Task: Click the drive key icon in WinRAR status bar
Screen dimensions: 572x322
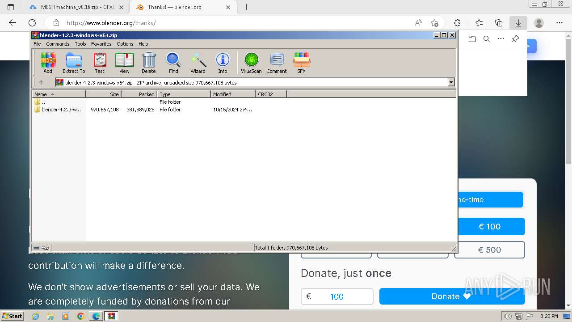Action: pos(41,247)
